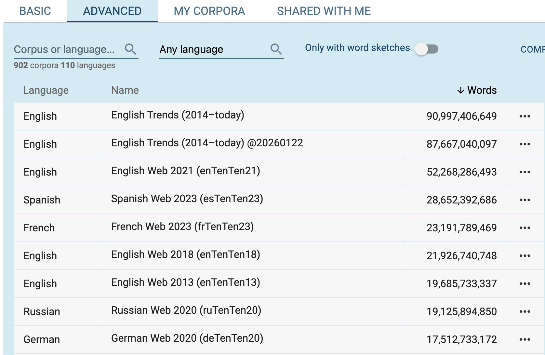Viewport: 545px width, 355px height.
Task: Open the more menu for Spanish Web 2023
Action: click(x=525, y=200)
